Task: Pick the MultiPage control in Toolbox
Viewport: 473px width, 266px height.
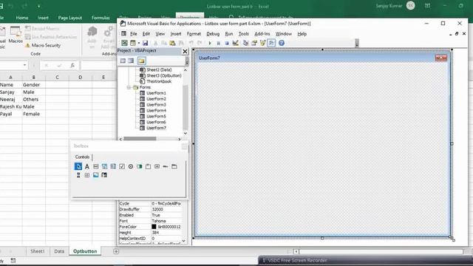Action: point(174,166)
